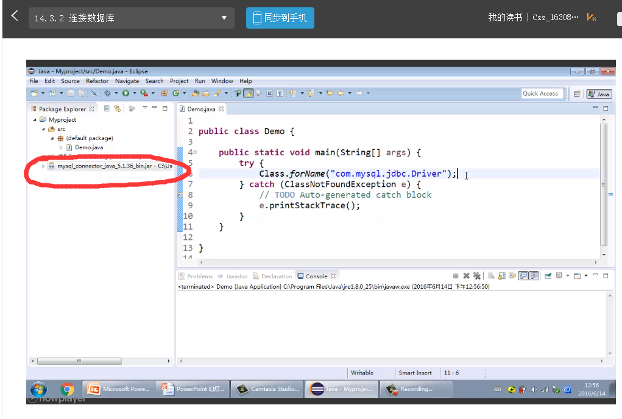Open the Project menu
Screen dimensions: 622x419
coord(179,81)
